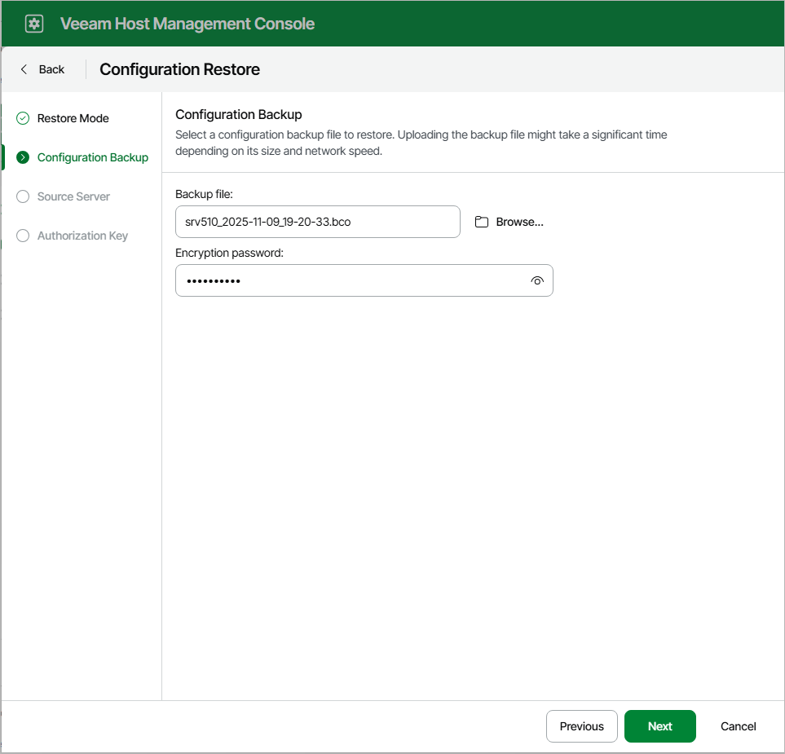Click the Source Server step circle icon

coord(22,196)
